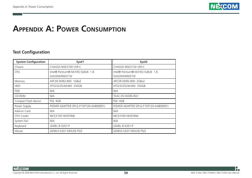
Task: Select the System Fan row
Action: click(31, 121)
